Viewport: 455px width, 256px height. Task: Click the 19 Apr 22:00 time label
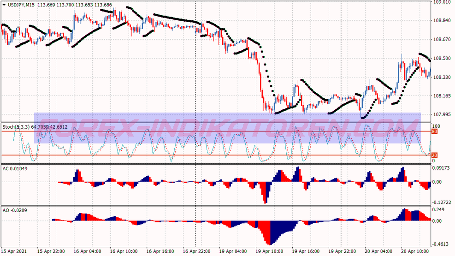click(x=341, y=252)
